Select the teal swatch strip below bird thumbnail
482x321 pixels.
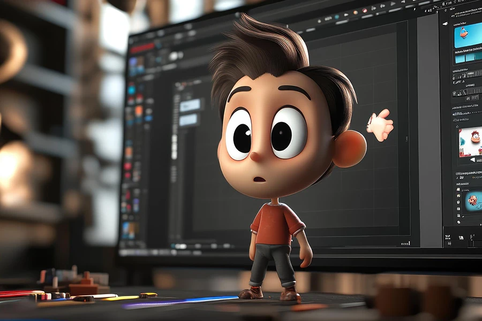[468, 58]
